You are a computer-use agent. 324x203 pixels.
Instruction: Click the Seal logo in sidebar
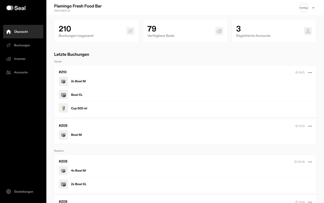pos(16,8)
